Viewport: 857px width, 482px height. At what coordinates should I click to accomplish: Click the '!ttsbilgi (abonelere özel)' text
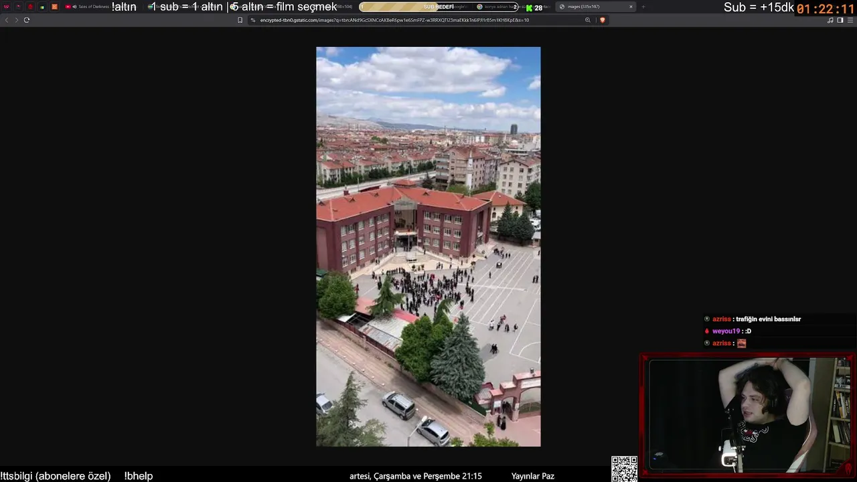coord(56,476)
